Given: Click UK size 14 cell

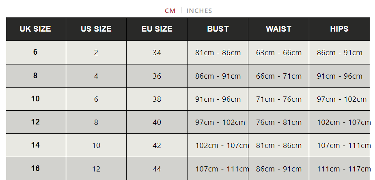Looking at the screenshot, I should [35, 145].
